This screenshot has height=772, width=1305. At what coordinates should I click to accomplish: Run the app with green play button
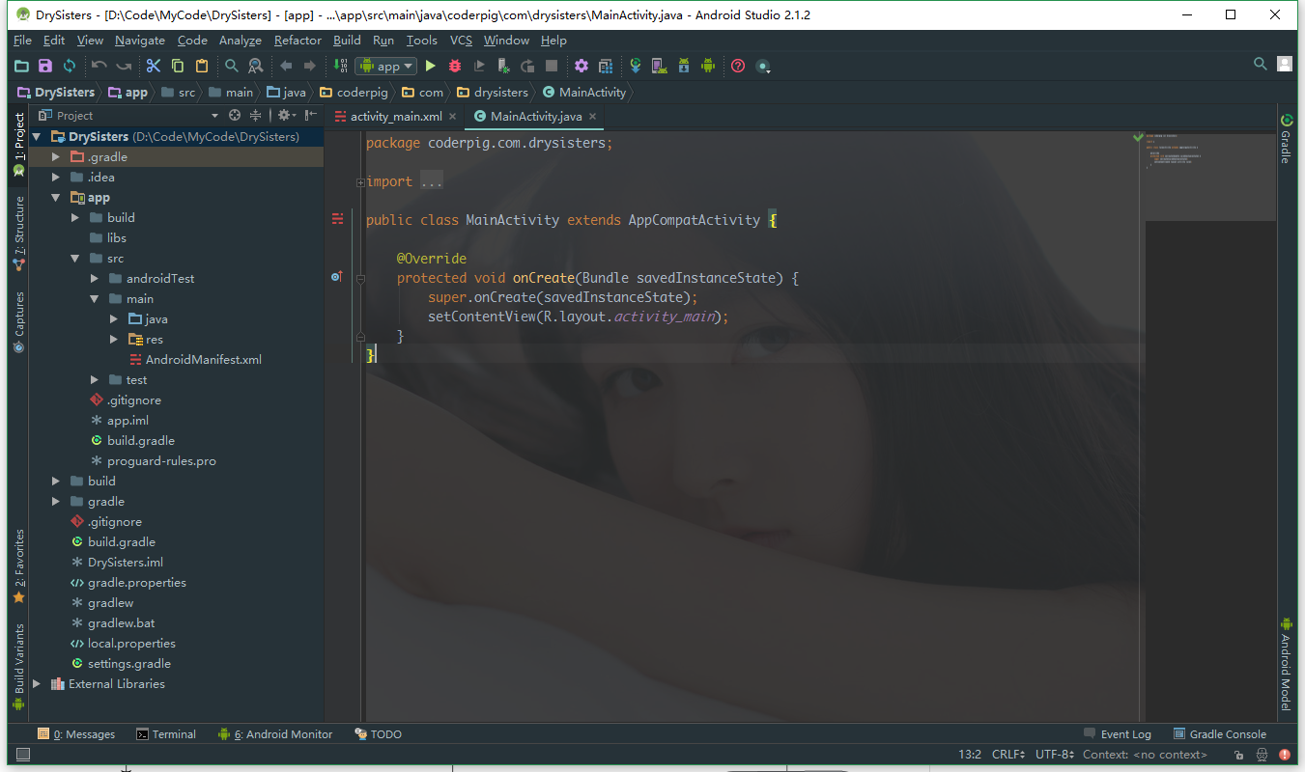pyautogui.click(x=431, y=66)
